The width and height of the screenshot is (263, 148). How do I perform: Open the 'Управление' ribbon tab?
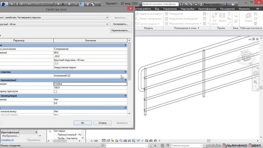[170, 9]
